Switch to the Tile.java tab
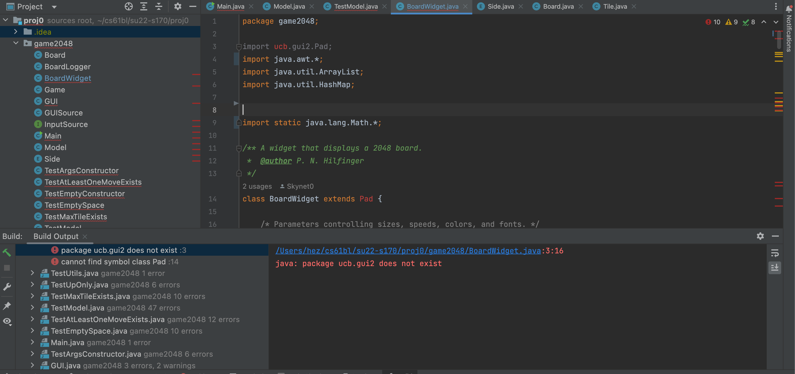The height and width of the screenshot is (374, 795). [615, 6]
